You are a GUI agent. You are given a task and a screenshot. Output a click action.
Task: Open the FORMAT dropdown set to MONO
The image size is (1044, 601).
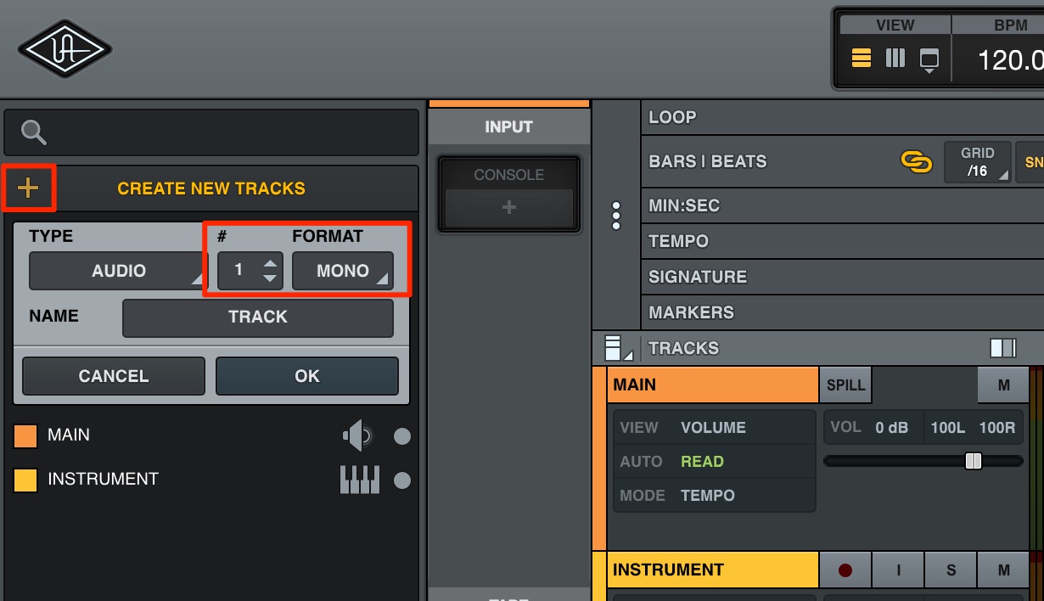[x=343, y=271]
